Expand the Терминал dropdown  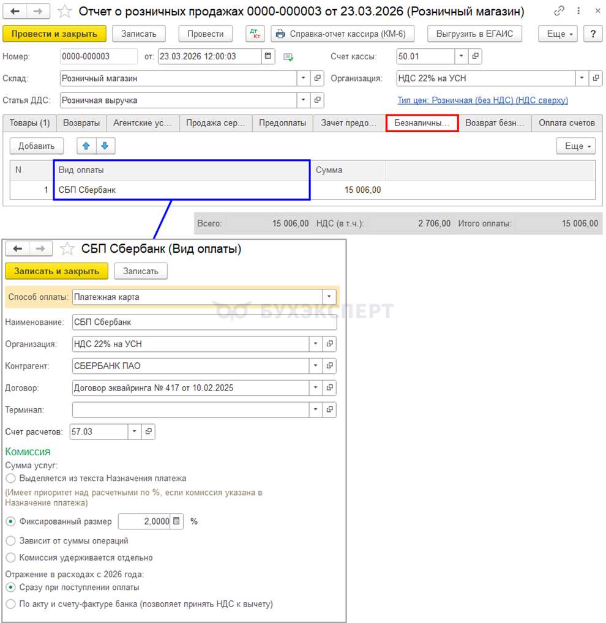pyautogui.click(x=315, y=409)
